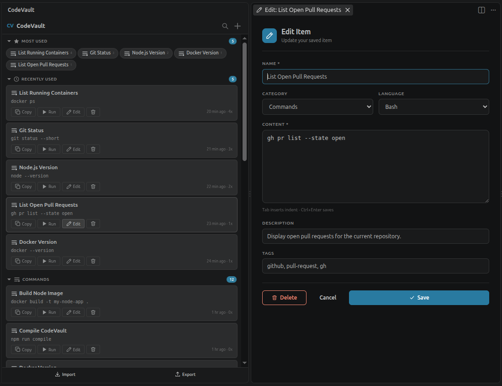Open the Category dropdown showing Commands
The width and height of the screenshot is (502, 386).
coord(317,107)
